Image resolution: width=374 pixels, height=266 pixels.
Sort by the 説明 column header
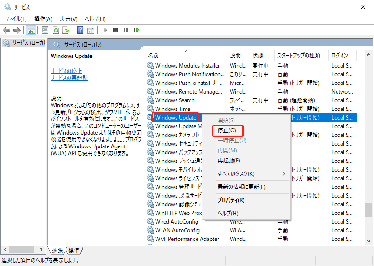pos(238,55)
